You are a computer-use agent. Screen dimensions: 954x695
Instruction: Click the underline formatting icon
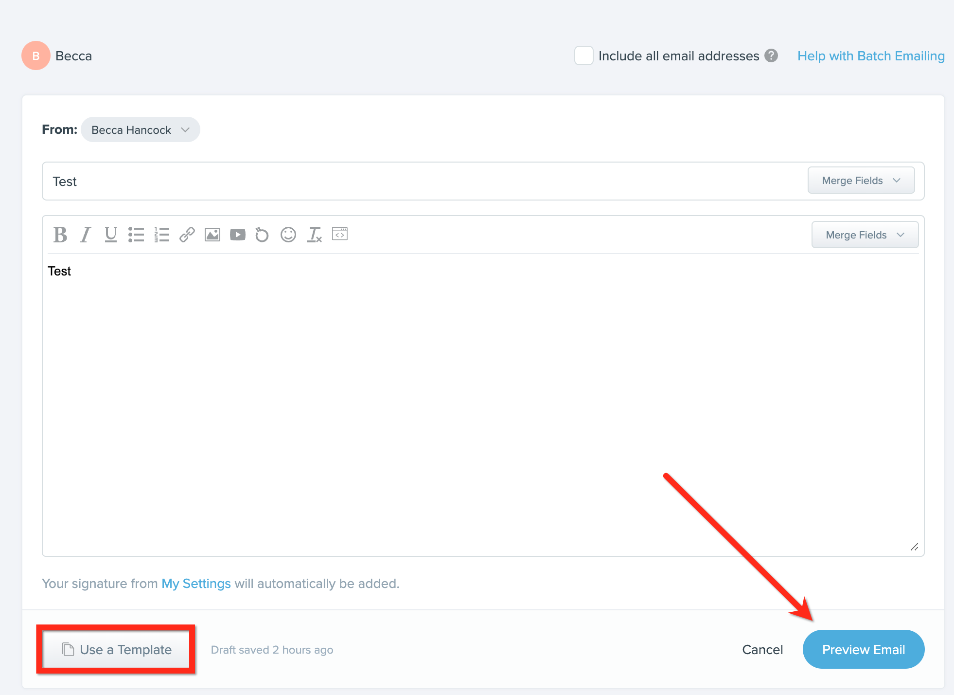point(111,235)
